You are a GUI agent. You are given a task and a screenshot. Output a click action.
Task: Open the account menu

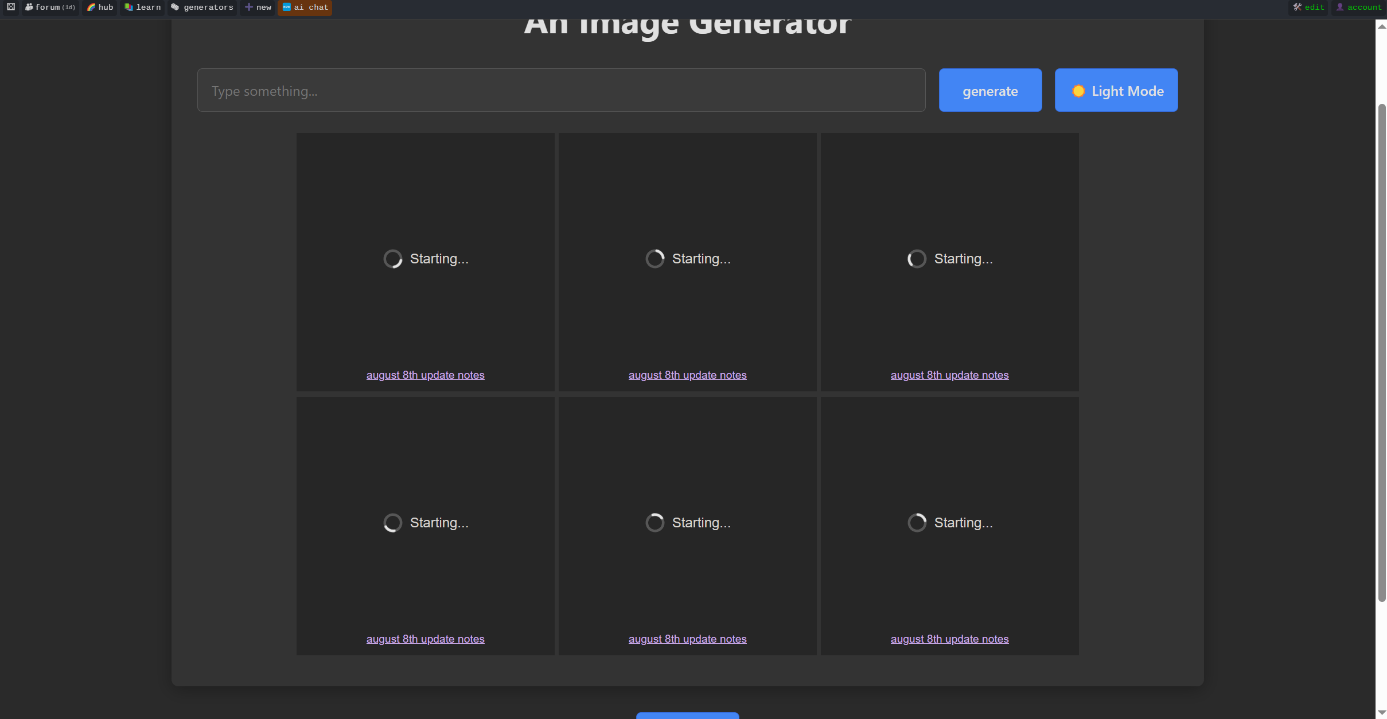[1359, 7]
